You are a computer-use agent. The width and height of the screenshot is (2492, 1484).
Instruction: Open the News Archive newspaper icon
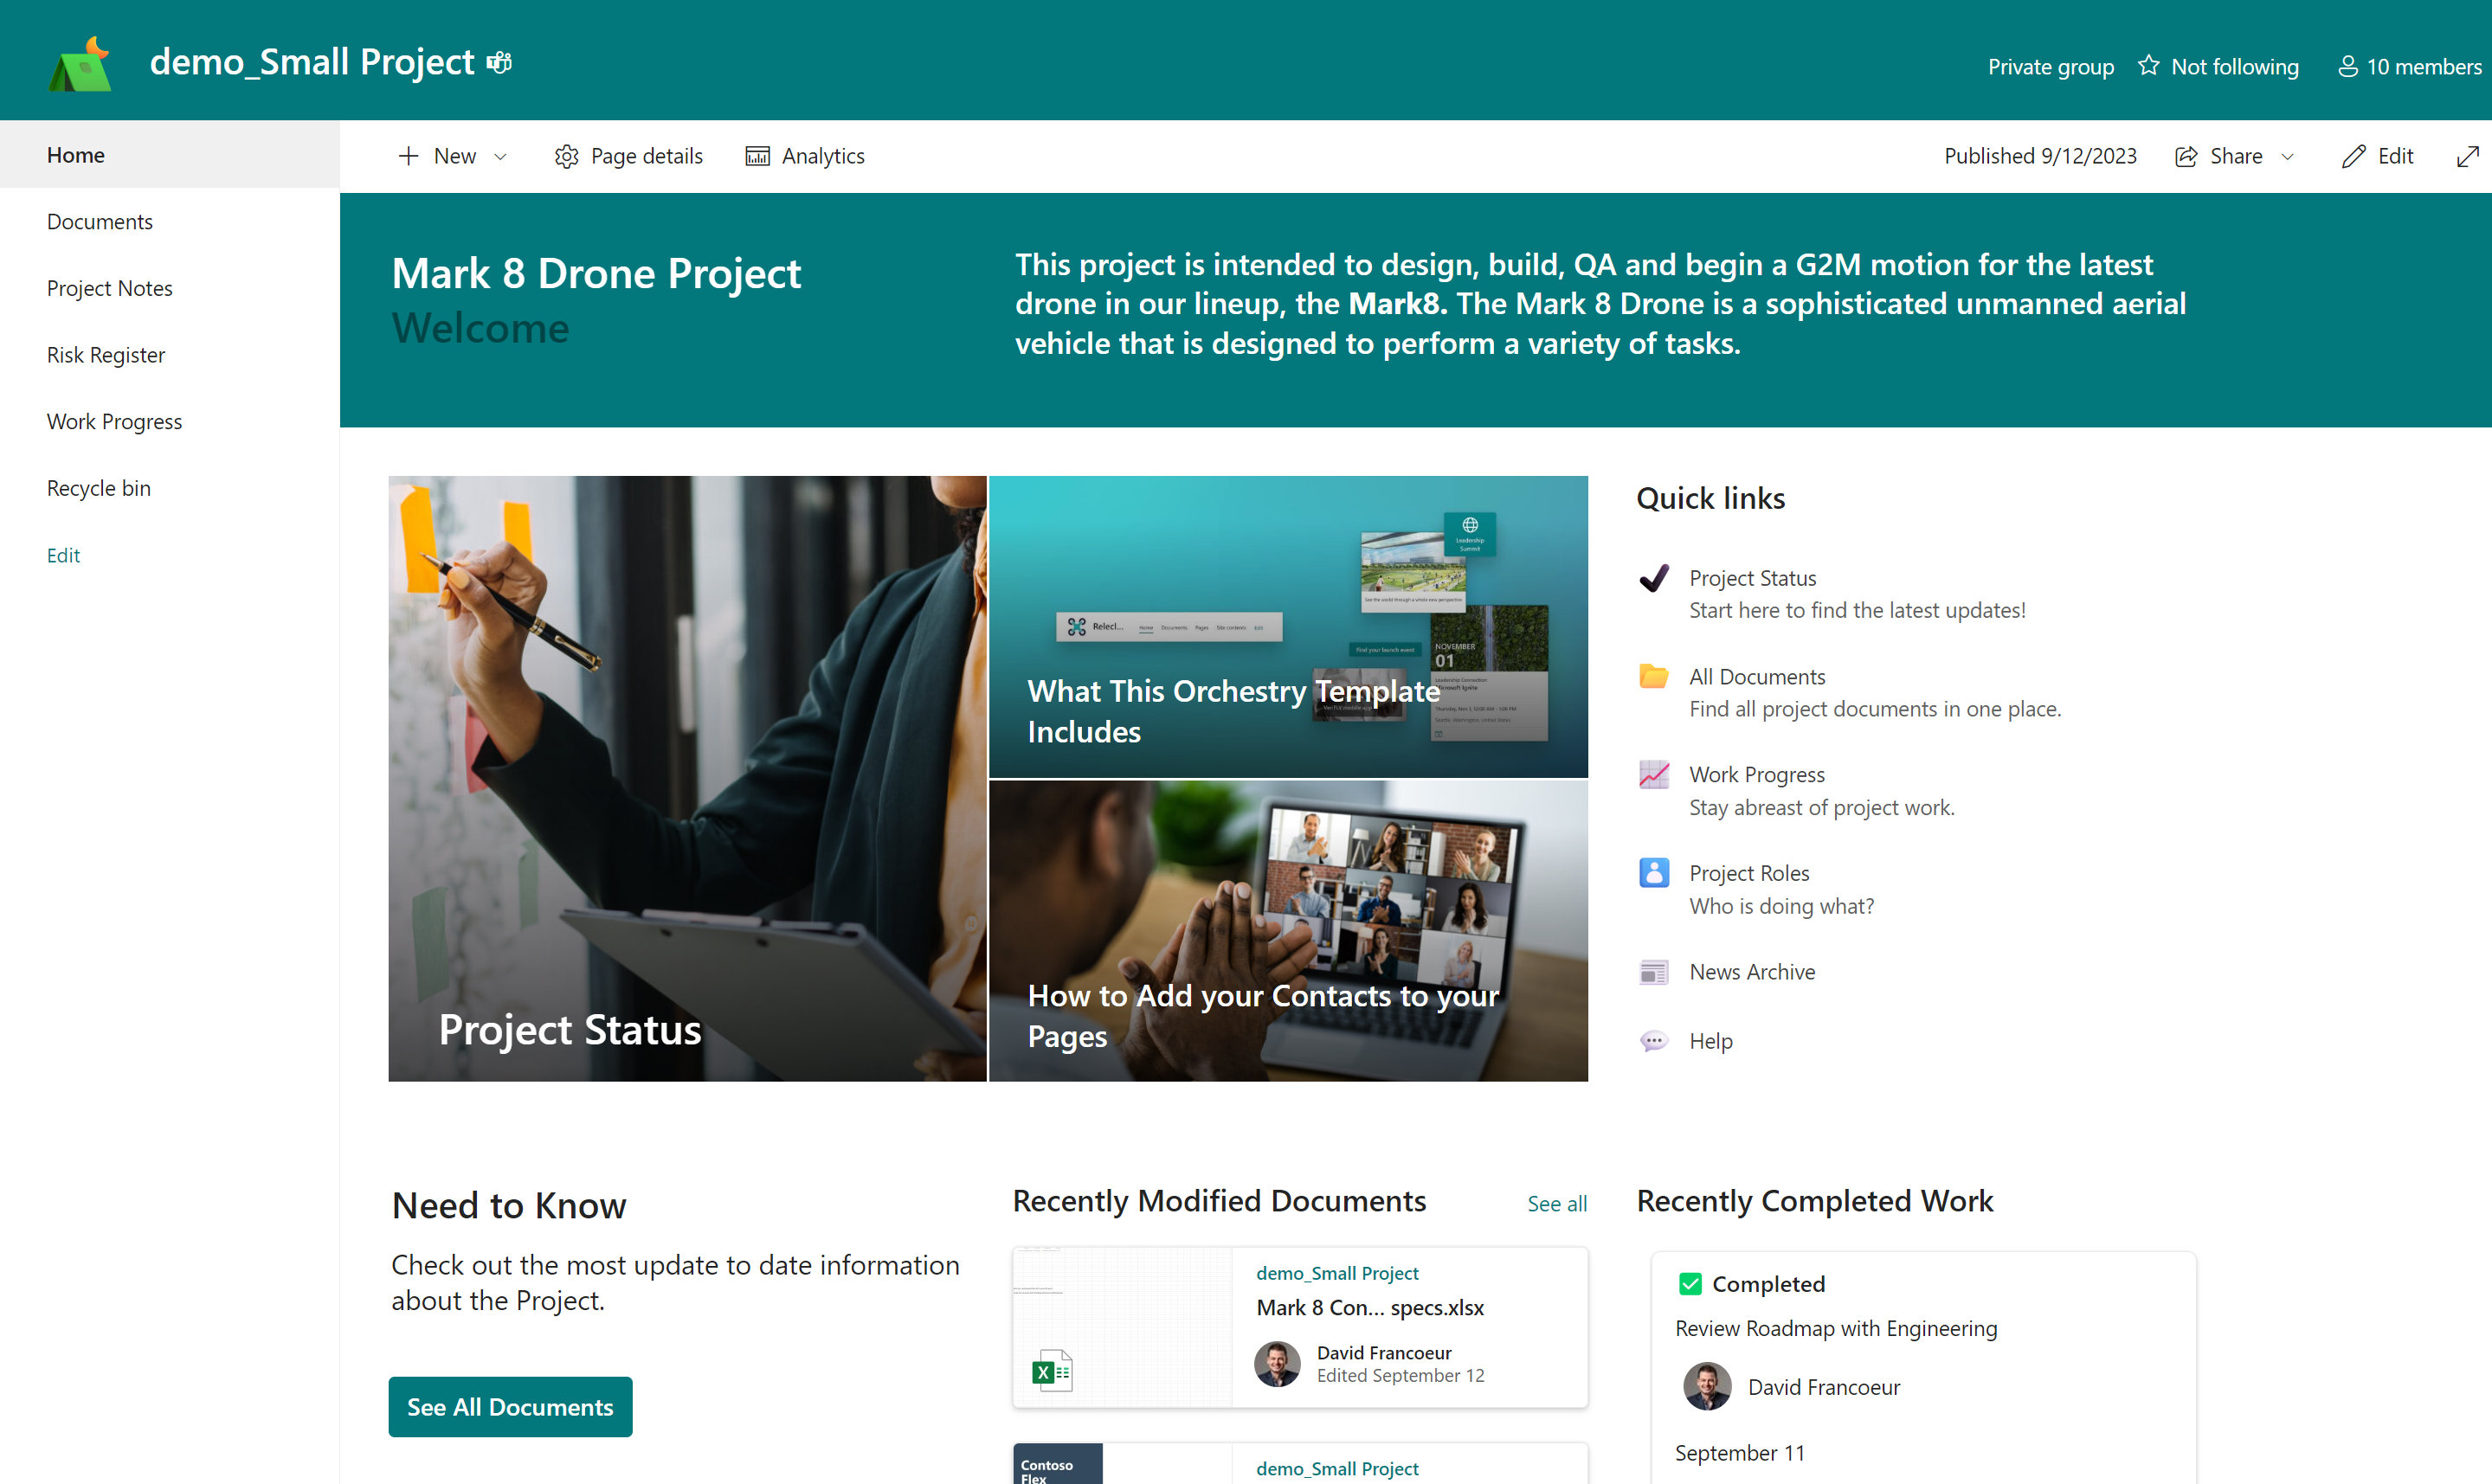click(1653, 971)
